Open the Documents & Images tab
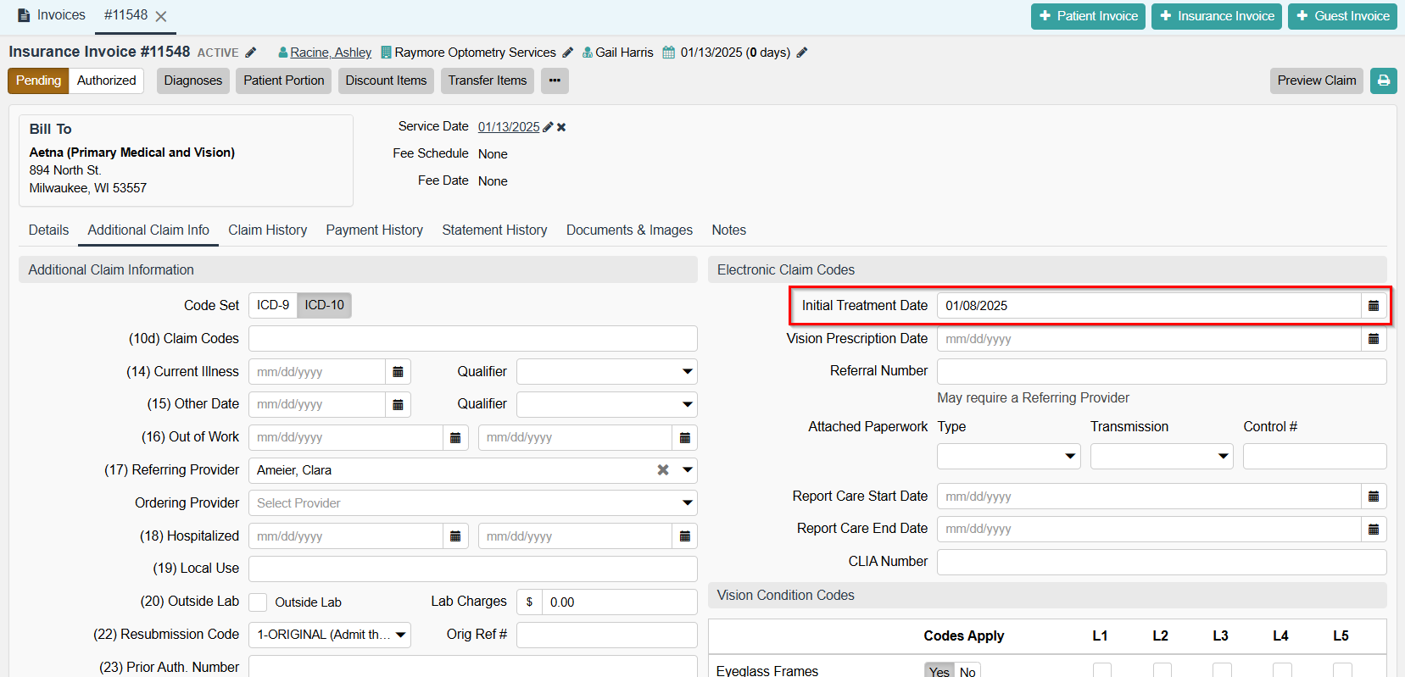The width and height of the screenshot is (1405, 677). (x=629, y=230)
